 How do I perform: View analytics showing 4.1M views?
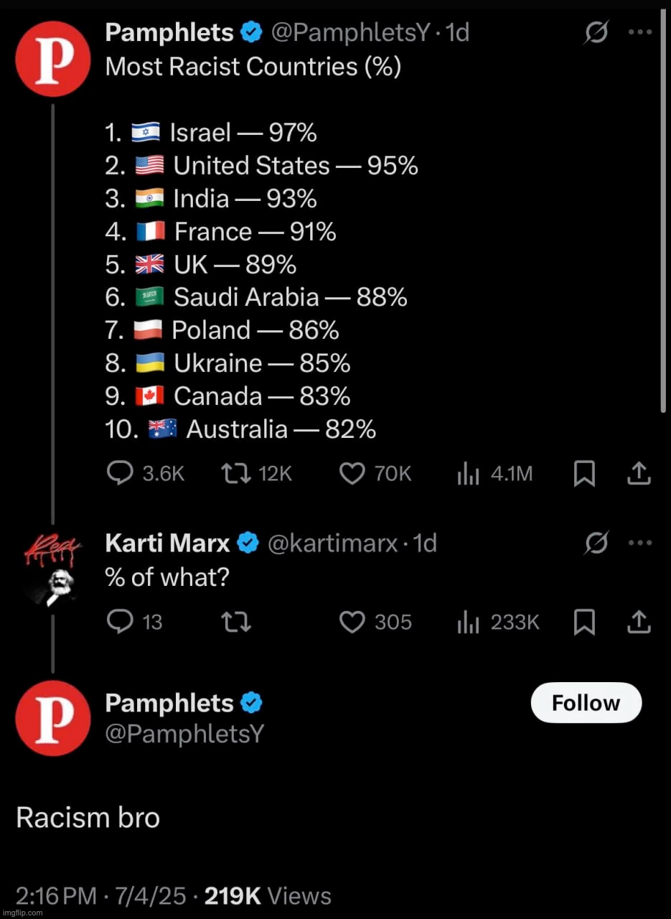pyautogui.click(x=468, y=474)
